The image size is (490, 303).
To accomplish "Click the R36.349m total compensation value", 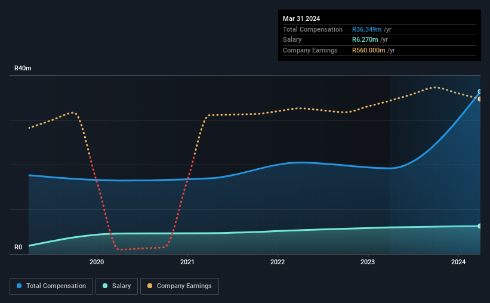I will coord(367,29).
